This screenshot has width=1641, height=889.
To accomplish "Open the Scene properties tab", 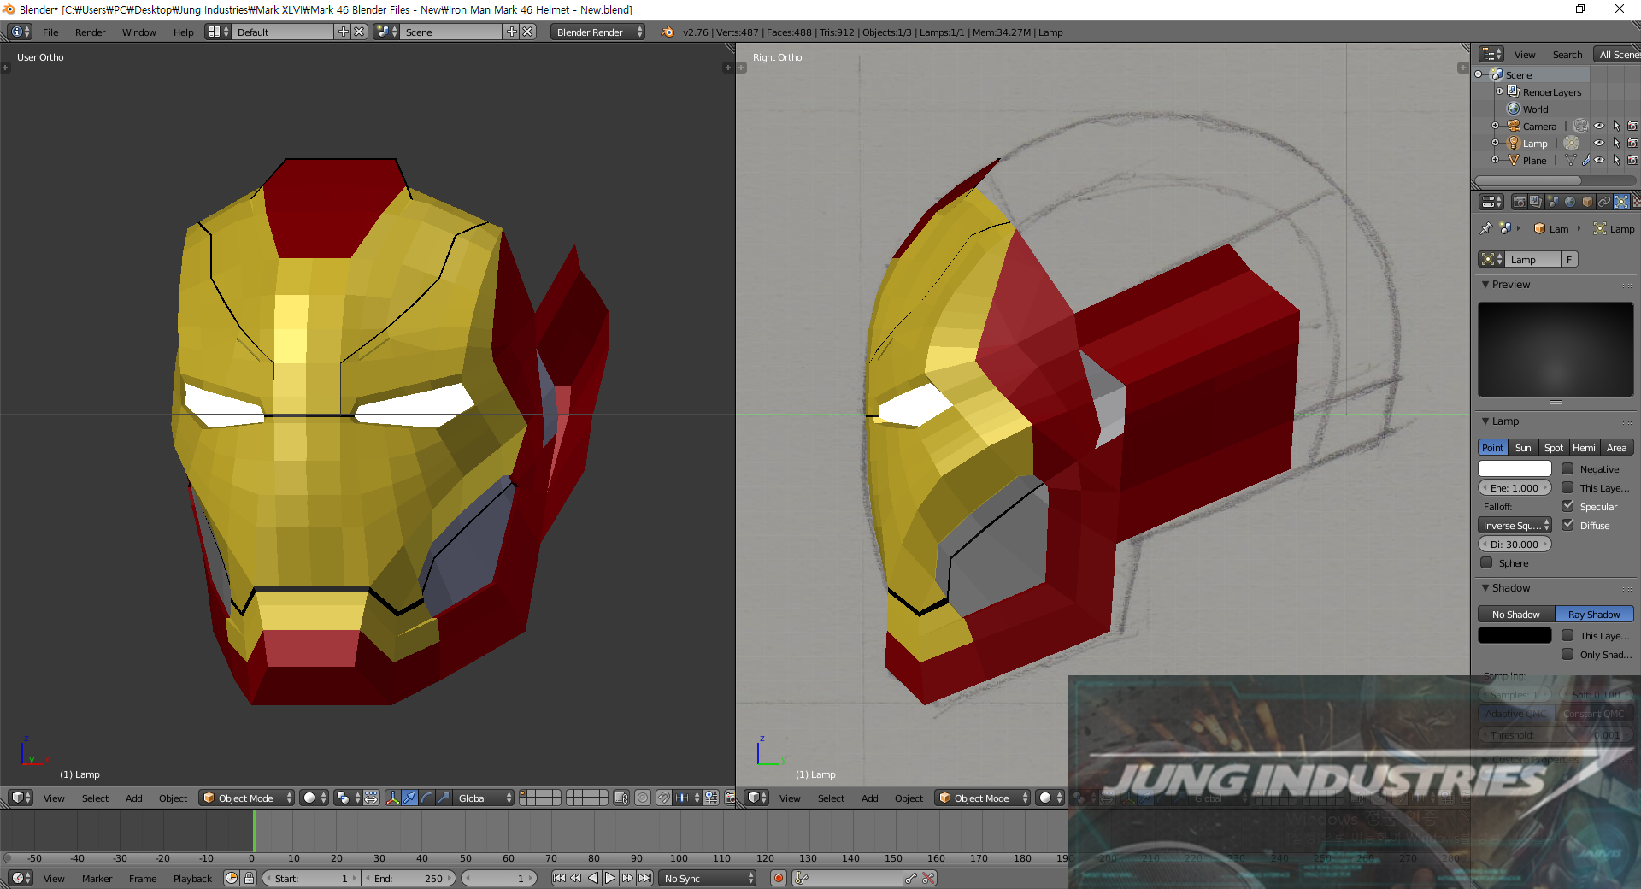I will tap(1553, 202).
